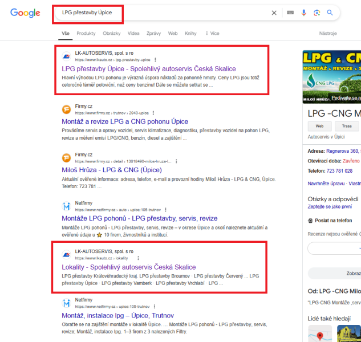Click the Netfirmy favicon of the Montáž, instalace result
This screenshot has height=342, width=361.
coord(67,303)
